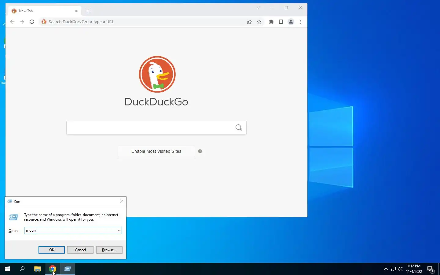
Task: Close the Run dialog
Action: pos(122,201)
